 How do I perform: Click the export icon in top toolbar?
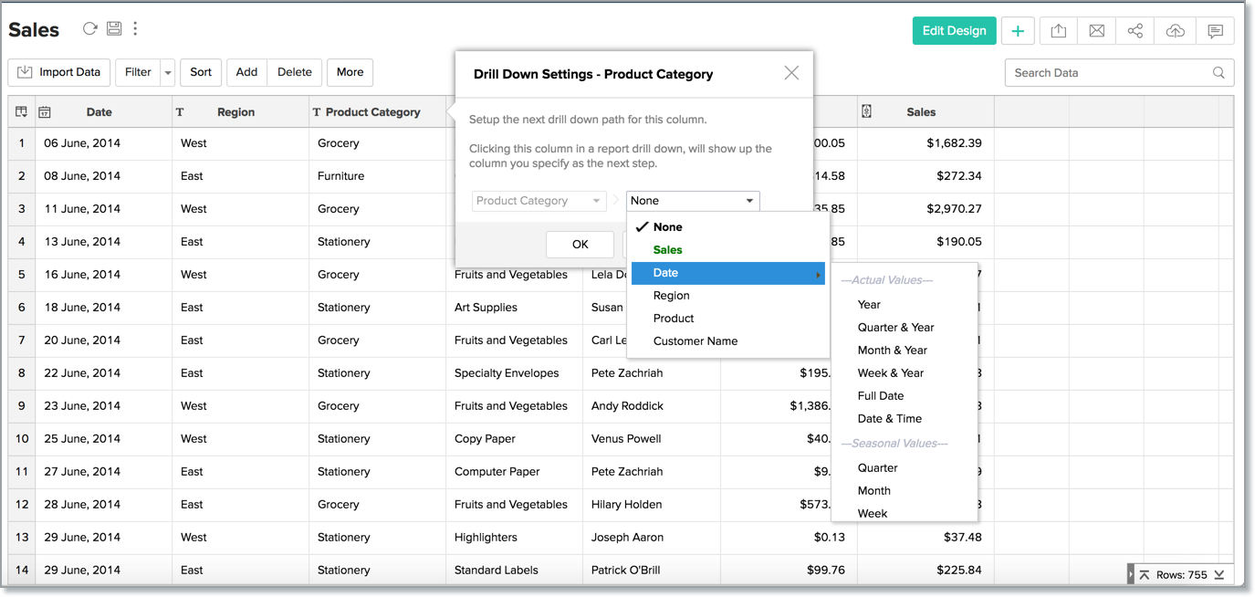(x=1059, y=31)
